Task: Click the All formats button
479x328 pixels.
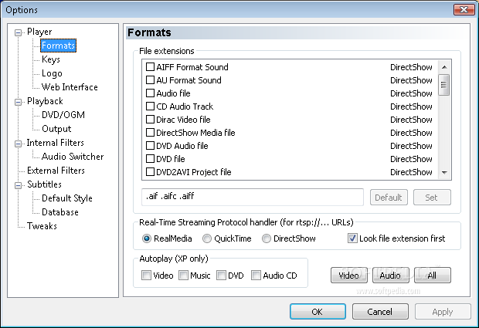Action: pos(432,276)
